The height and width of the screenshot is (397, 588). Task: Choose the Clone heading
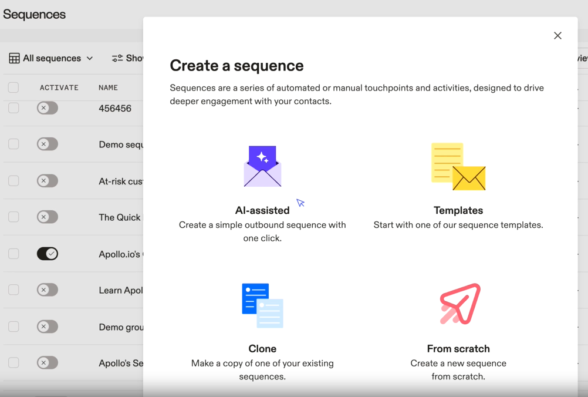coord(262,349)
